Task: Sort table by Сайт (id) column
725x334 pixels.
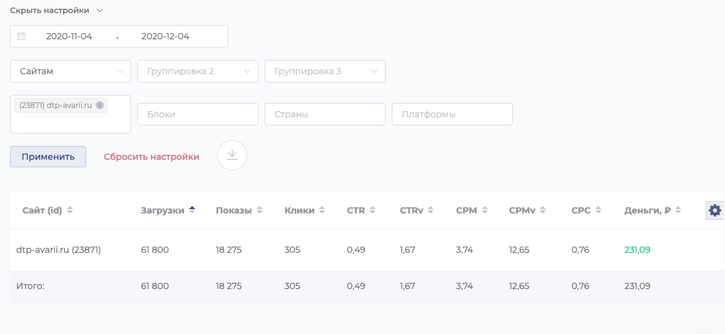Action: point(47,210)
